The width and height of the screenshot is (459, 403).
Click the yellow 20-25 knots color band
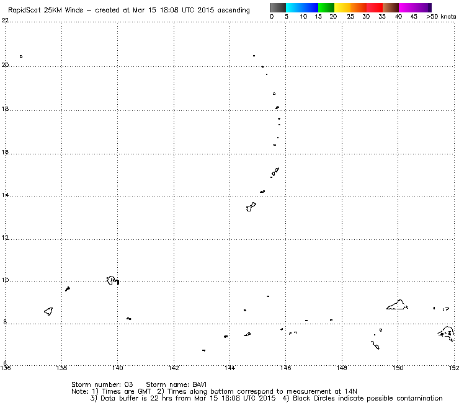(x=342, y=7)
